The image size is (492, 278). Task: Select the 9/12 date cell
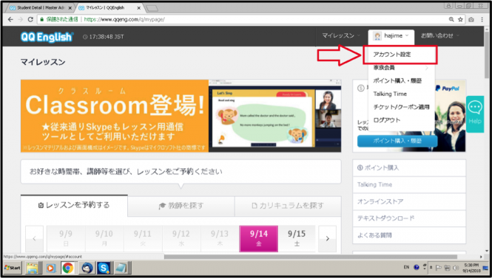181,239
